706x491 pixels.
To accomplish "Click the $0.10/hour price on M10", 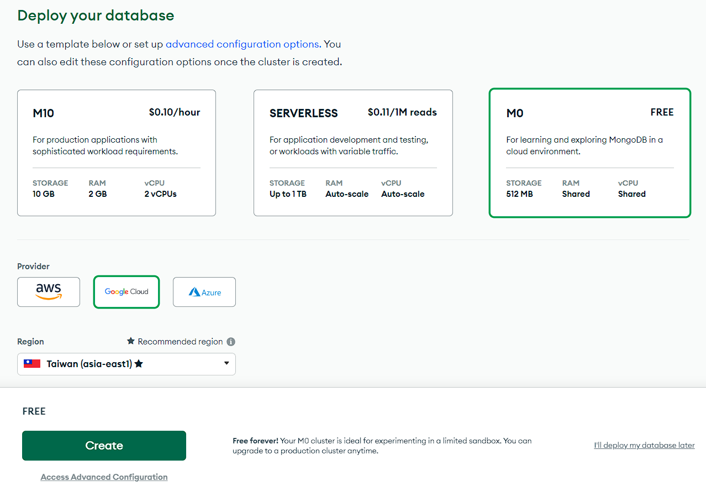I will [x=174, y=112].
